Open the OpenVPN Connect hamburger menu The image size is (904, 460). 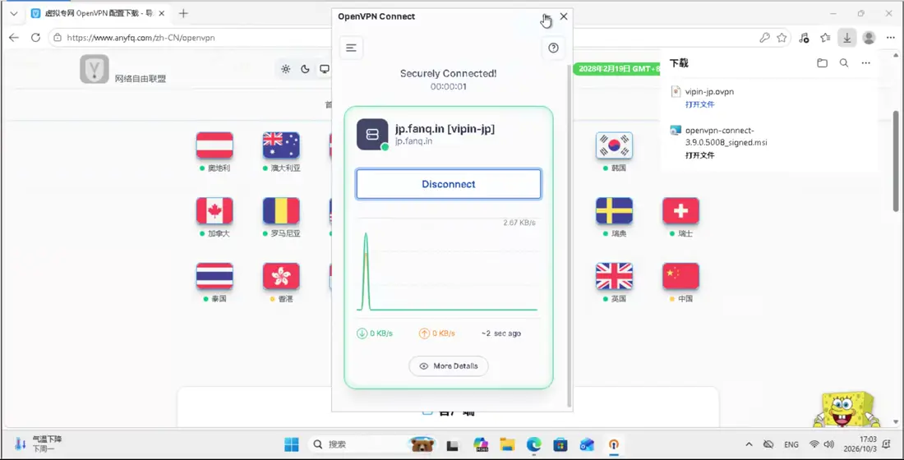(x=351, y=48)
